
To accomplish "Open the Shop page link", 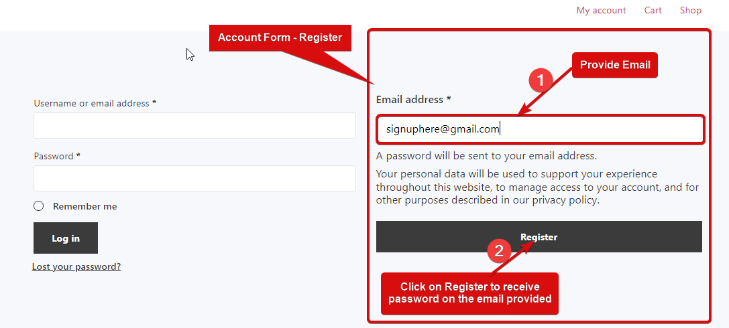I will [x=690, y=10].
